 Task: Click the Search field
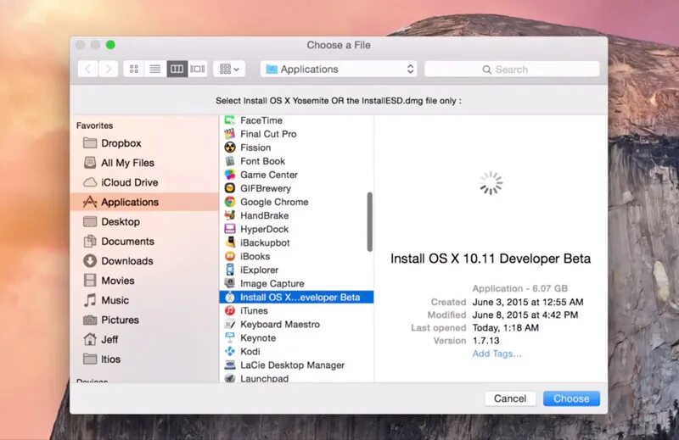(512, 70)
